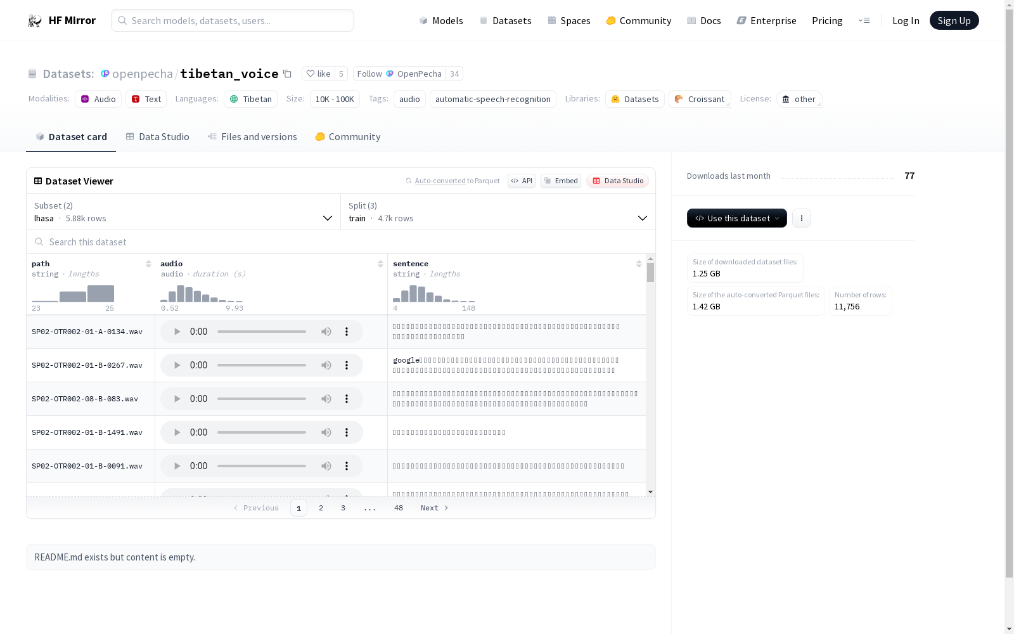
Task: Copy dataset name with the copy icon
Action: [287, 74]
